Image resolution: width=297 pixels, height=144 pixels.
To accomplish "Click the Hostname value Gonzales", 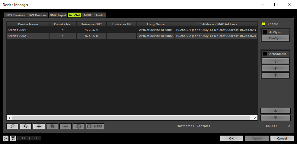I will [203, 126].
